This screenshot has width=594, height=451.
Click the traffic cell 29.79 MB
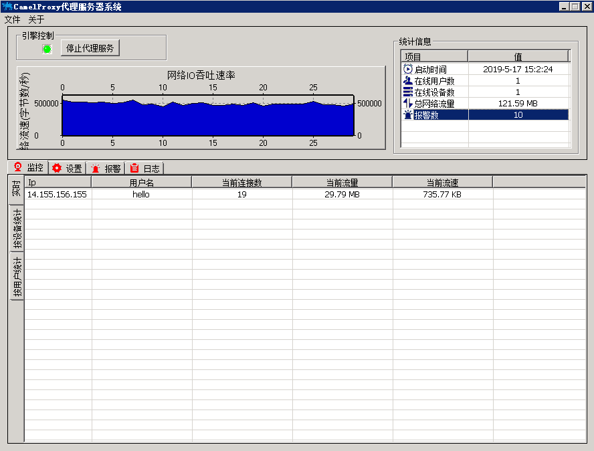coord(342,195)
